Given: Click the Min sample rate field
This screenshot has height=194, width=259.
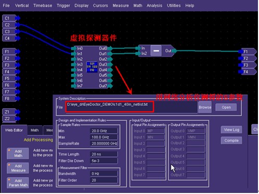Looking at the screenshot, I should 103,131.
